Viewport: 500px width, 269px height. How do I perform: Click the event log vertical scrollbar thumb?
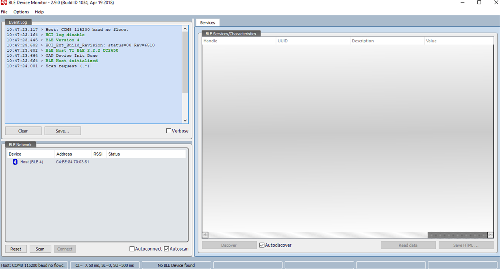(x=185, y=63)
